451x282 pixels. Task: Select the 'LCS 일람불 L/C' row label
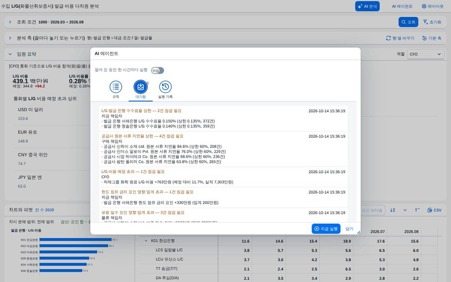point(170,250)
